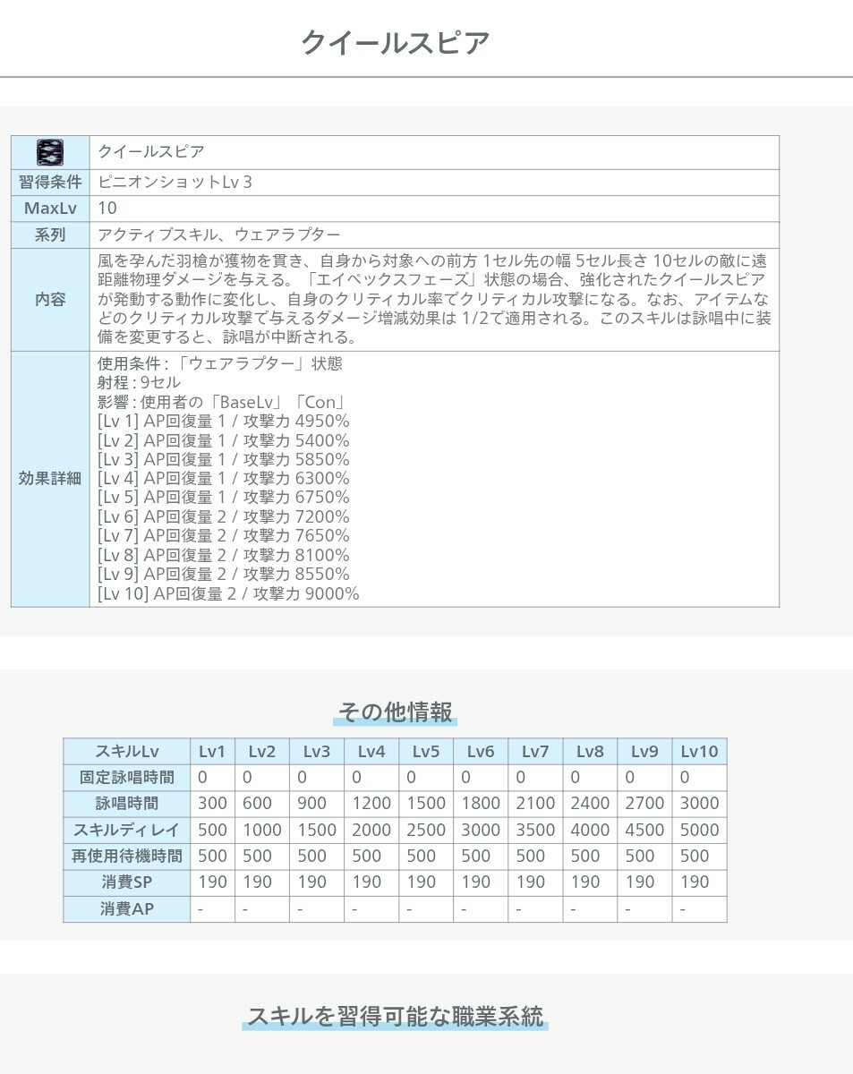Viewport: 853px width, 1074px height.
Task: Click the スキルディレイ row header
Action: click(x=126, y=830)
